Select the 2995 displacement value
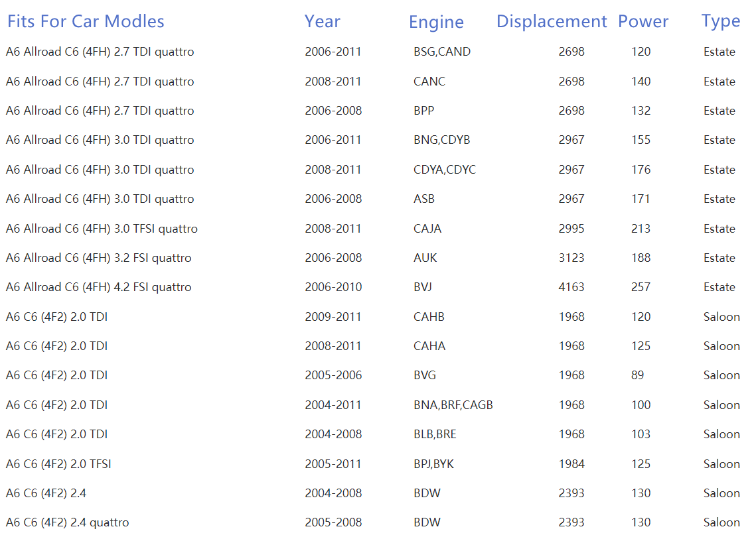 [x=571, y=229]
